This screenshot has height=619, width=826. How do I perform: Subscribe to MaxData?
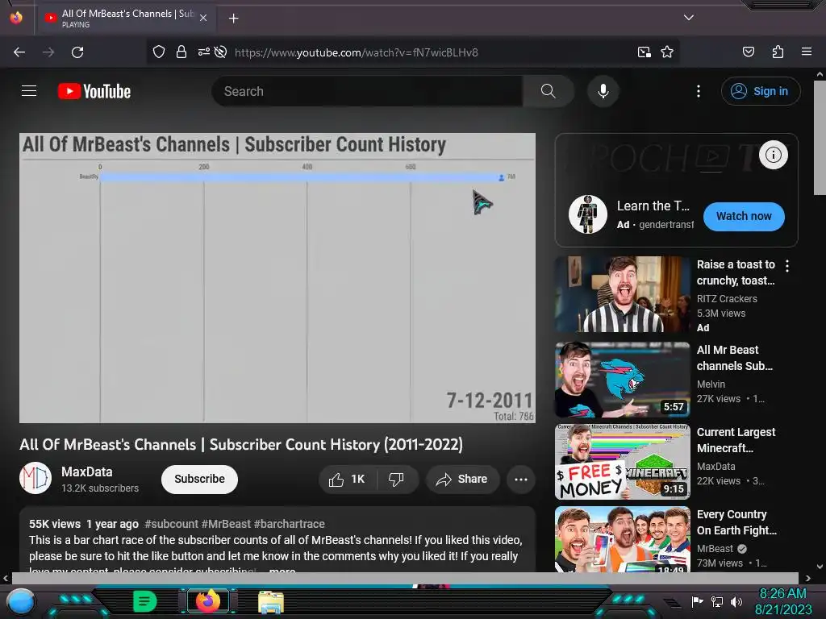coord(200,479)
